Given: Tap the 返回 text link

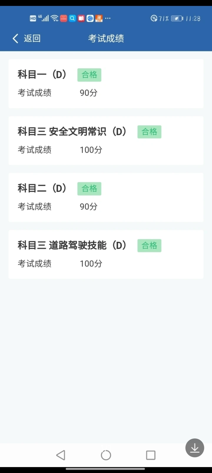Looking at the screenshot, I should [32, 38].
